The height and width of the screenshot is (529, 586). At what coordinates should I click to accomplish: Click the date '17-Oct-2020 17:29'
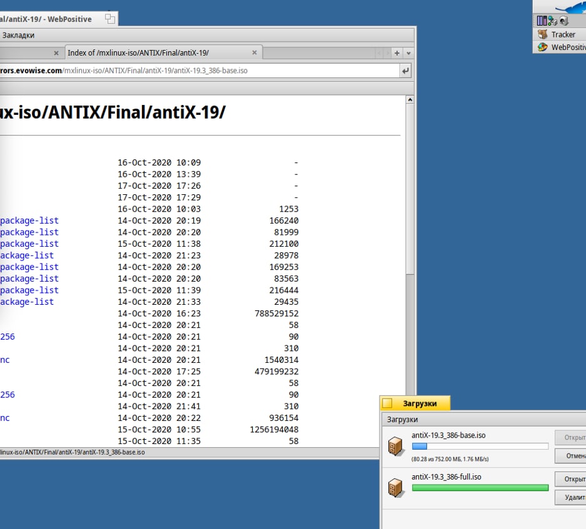pyautogui.click(x=159, y=197)
